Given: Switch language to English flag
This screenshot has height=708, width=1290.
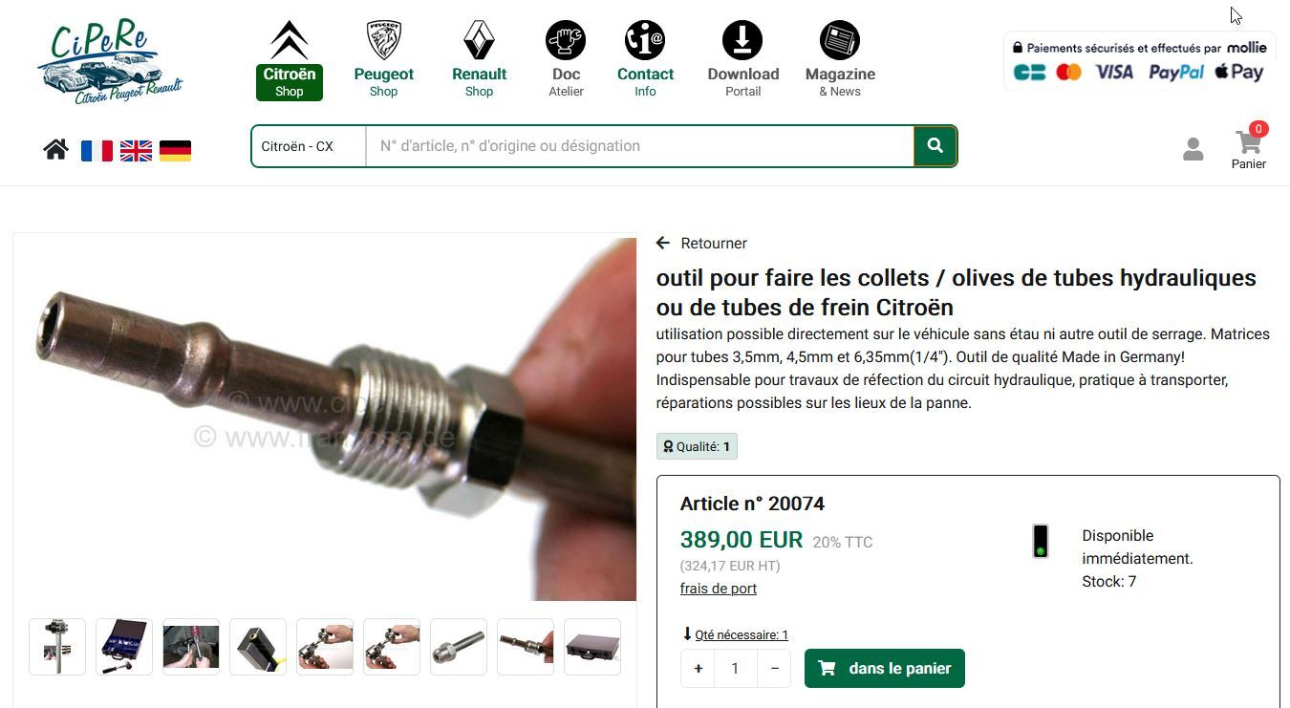Looking at the screenshot, I should pyautogui.click(x=136, y=150).
